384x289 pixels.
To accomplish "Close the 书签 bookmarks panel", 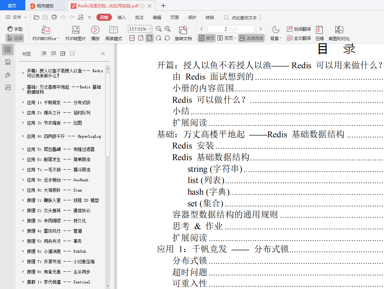I will click(103, 54).
